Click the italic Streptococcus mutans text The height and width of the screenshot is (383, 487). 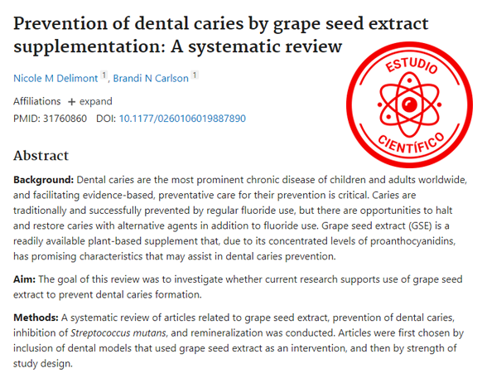point(118,333)
